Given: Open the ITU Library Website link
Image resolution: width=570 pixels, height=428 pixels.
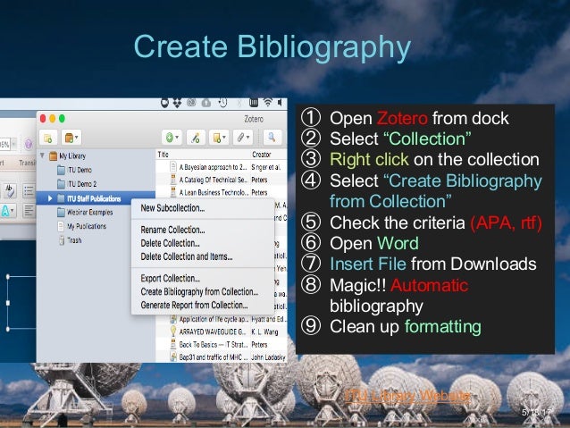Looking at the screenshot, I should pos(407,395).
